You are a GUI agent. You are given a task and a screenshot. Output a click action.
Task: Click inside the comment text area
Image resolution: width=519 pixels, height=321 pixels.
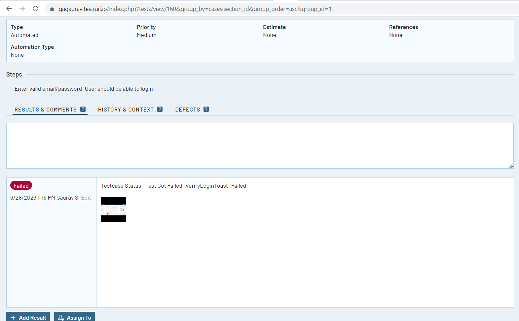click(260, 145)
